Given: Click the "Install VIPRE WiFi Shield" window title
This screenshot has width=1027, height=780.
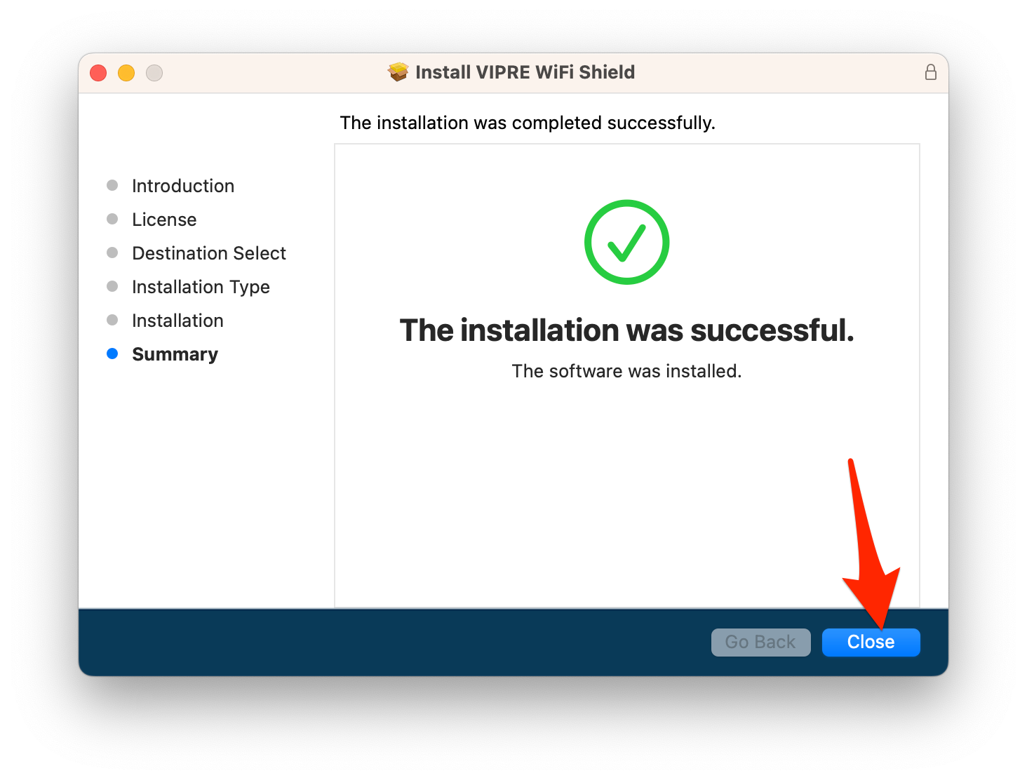Looking at the screenshot, I should pyautogui.click(x=525, y=72).
